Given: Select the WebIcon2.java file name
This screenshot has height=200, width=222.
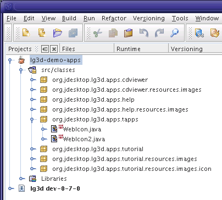Looking at the screenshot, I should click(84, 139).
